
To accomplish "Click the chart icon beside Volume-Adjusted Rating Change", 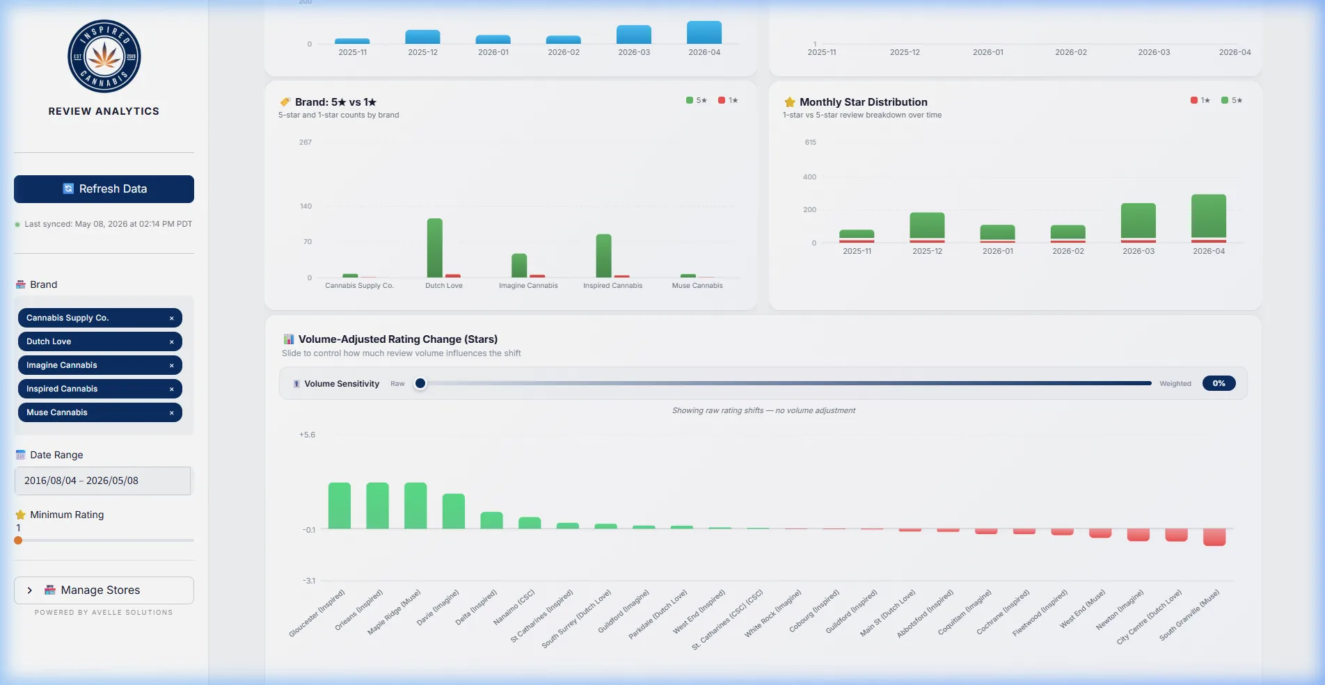I will point(289,339).
